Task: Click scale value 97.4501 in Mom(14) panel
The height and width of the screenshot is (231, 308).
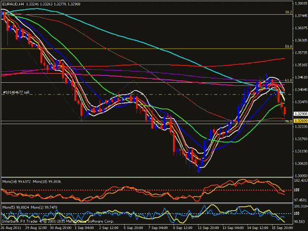Action: [x=301, y=200]
